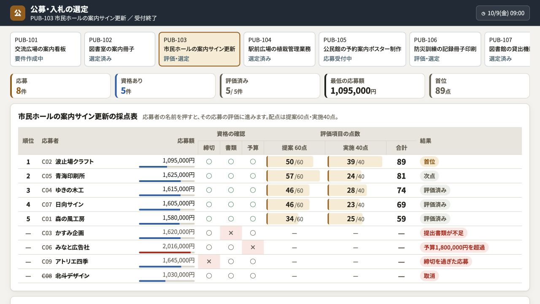Open the PUB-106 防災訓練の記録冊子印刷 card

(x=445, y=49)
